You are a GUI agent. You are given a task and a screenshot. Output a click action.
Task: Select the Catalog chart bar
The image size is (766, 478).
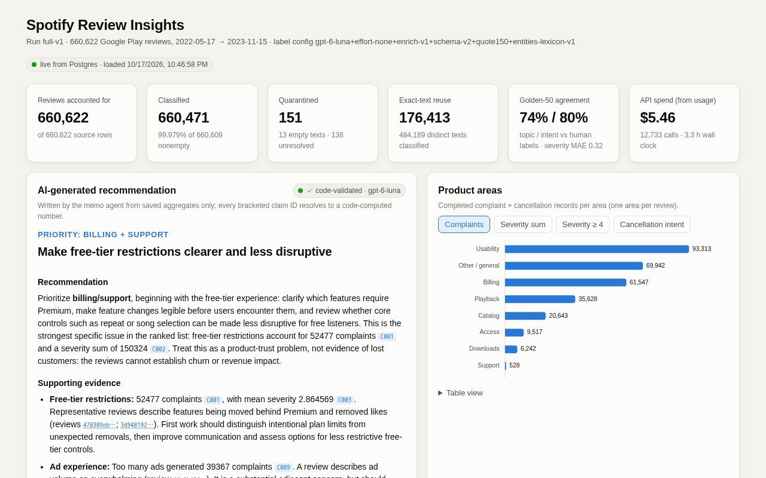tap(525, 316)
